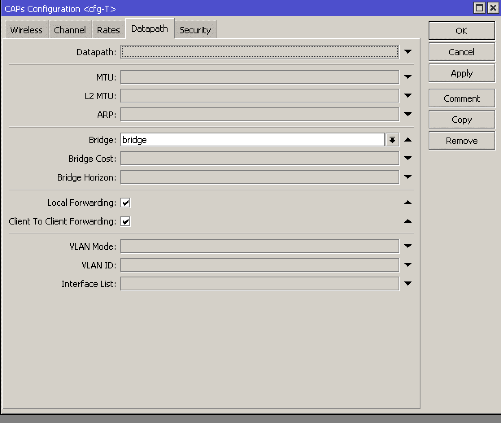Copy this CAPs configuration
This screenshot has height=423, width=501.
(x=462, y=120)
